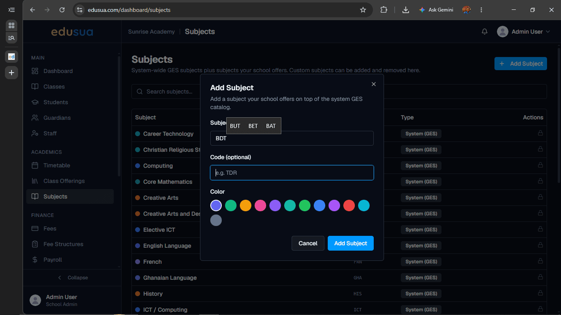Open the Admin User account dropdown
The height and width of the screenshot is (315, 561).
pos(523,32)
